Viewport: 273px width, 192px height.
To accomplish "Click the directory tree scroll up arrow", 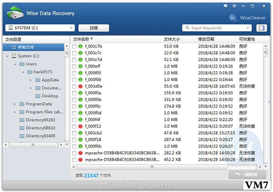I will click(x=66, y=46).
